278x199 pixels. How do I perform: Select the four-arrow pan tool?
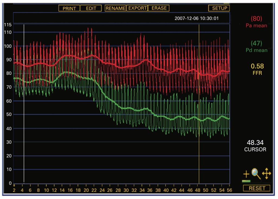[x=266, y=174]
